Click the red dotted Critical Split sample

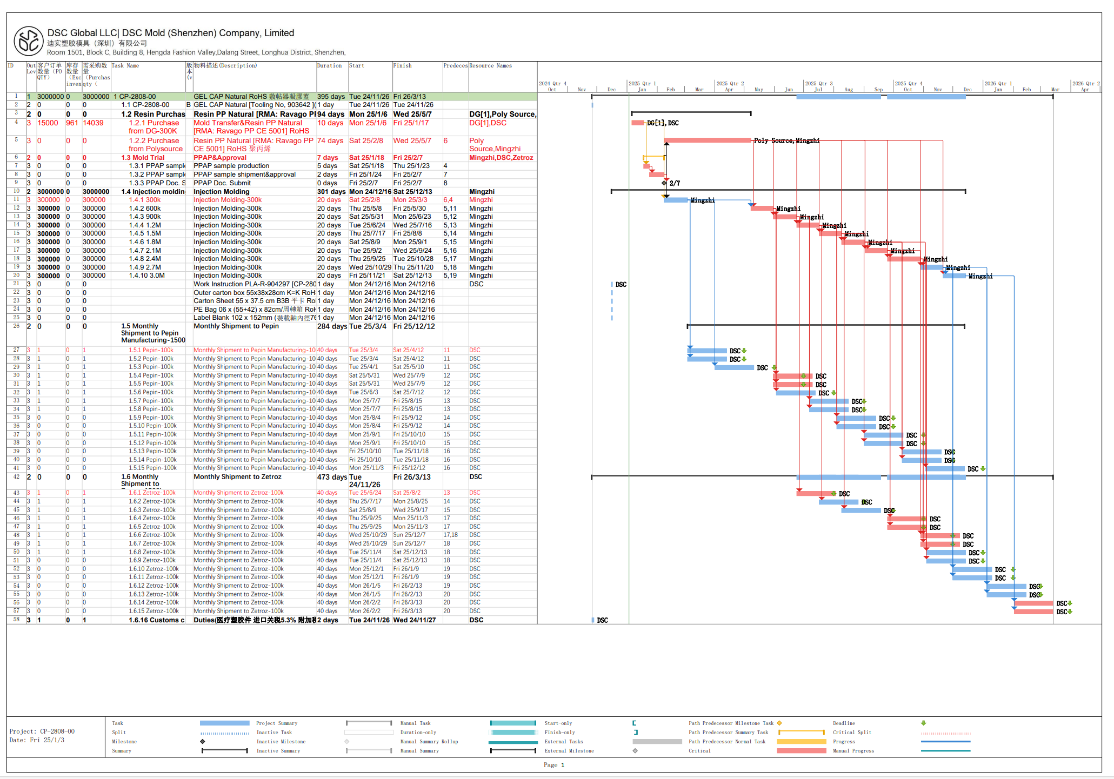pos(946,733)
